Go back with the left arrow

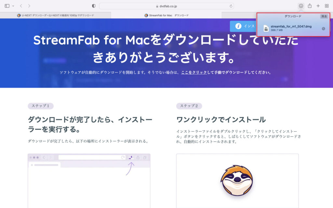[21, 6]
